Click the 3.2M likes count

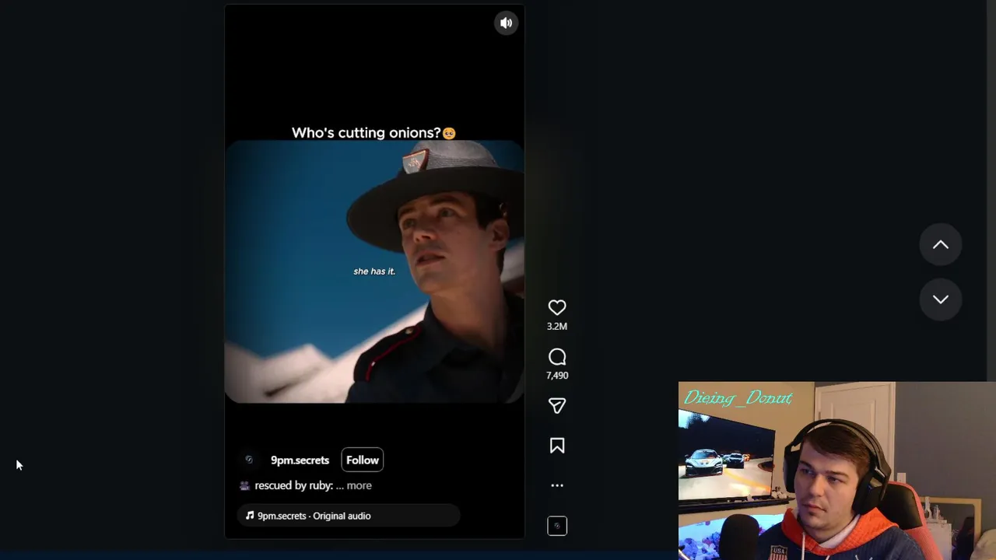click(x=557, y=327)
